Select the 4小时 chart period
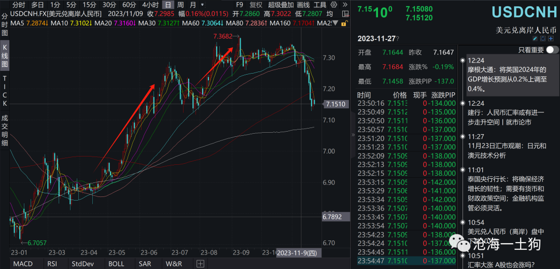Image resolution: width=560 pixels, height=269 pixels. [x=150, y=5]
